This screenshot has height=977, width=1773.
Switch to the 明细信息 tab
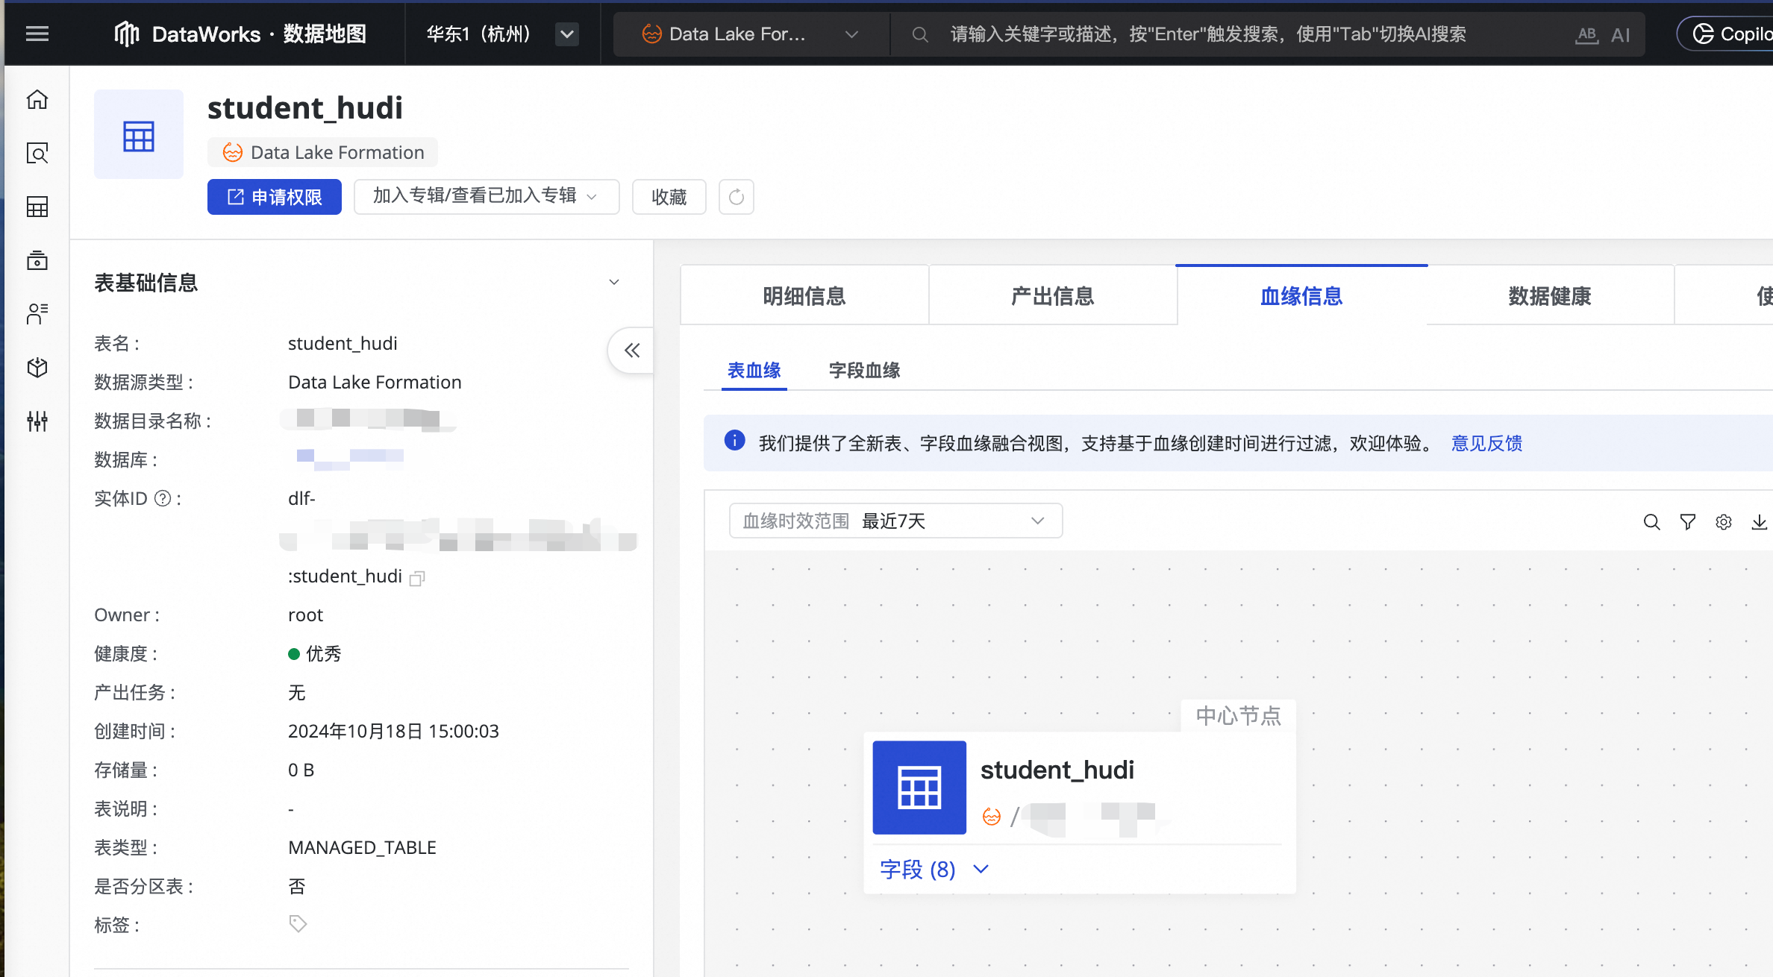[x=804, y=296]
